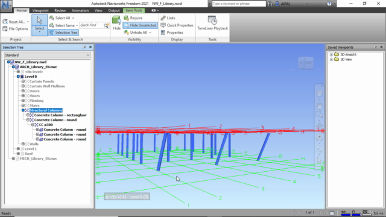Click Unhide All
Screen dimensions: 386x217
pos(135,33)
